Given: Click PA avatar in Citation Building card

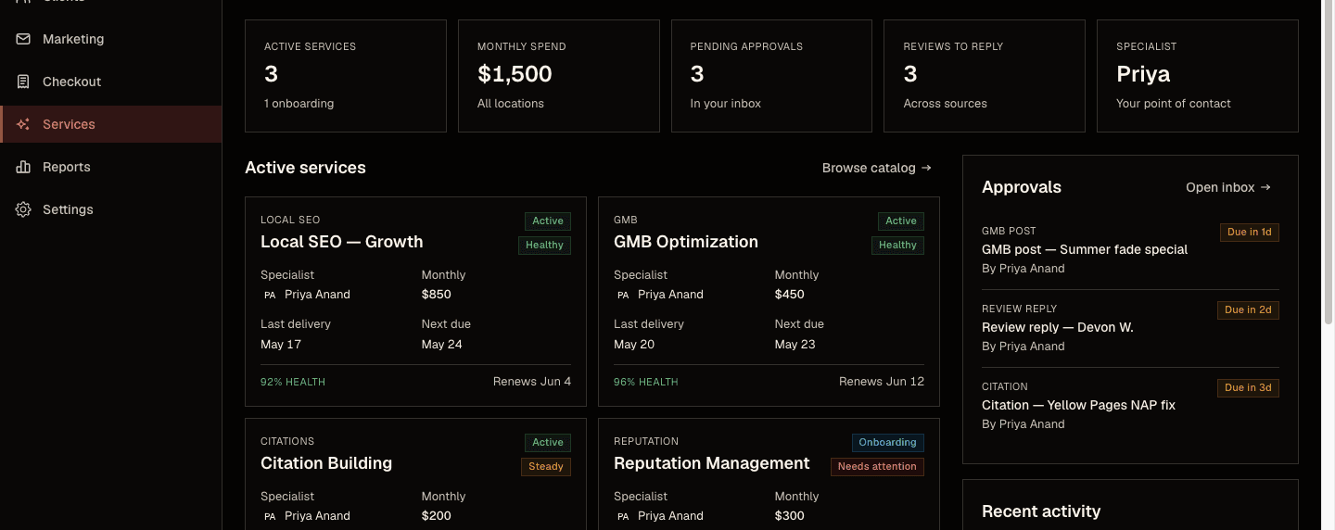Looking at the screenshot, I should [x=270, y=516].
